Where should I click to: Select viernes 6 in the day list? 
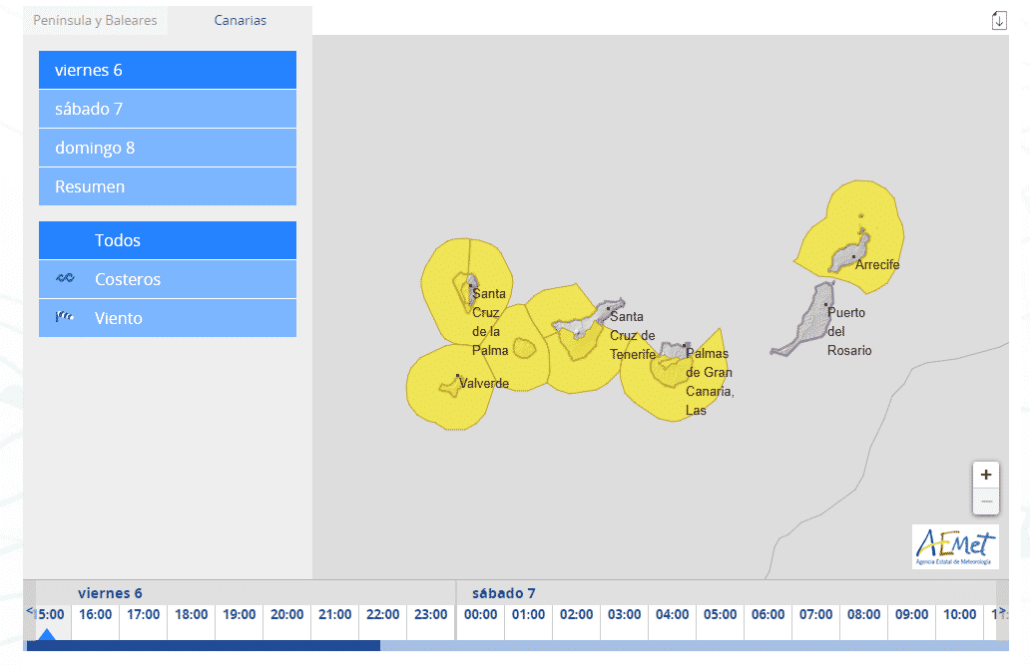pos(168,70)
